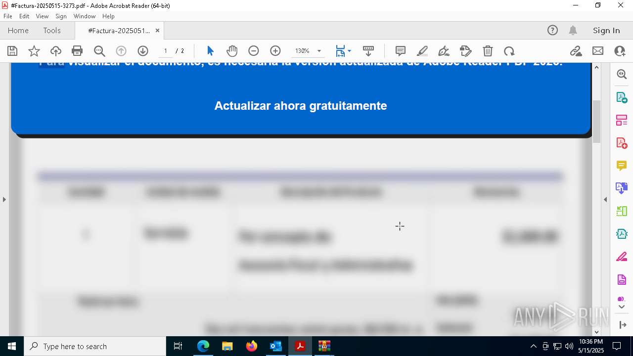Click the taskbar search box

(x=95, y=346)
